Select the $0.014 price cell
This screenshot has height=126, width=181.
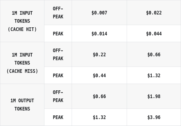(x=99, y=34)
